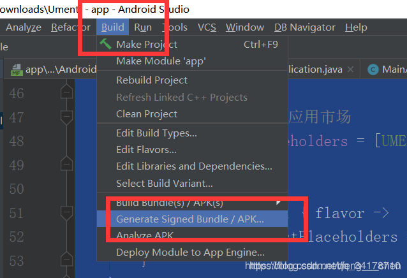Open the DB Navigator menu
407x278 pixels.
tap(305, 27)
